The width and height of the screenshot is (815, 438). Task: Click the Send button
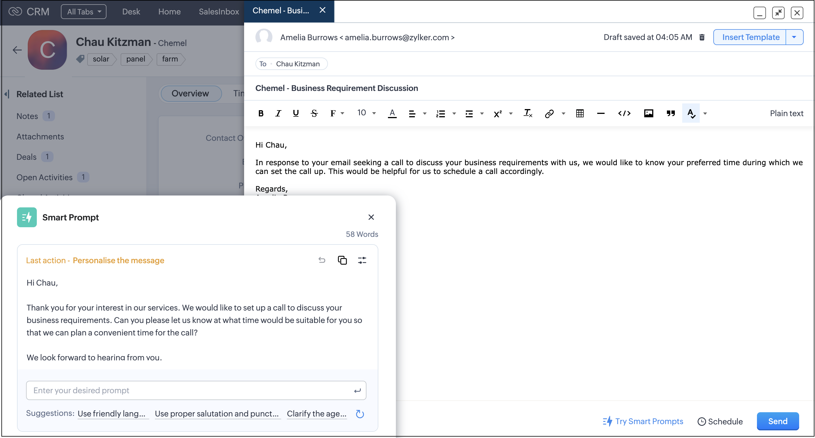click(777, 421)
